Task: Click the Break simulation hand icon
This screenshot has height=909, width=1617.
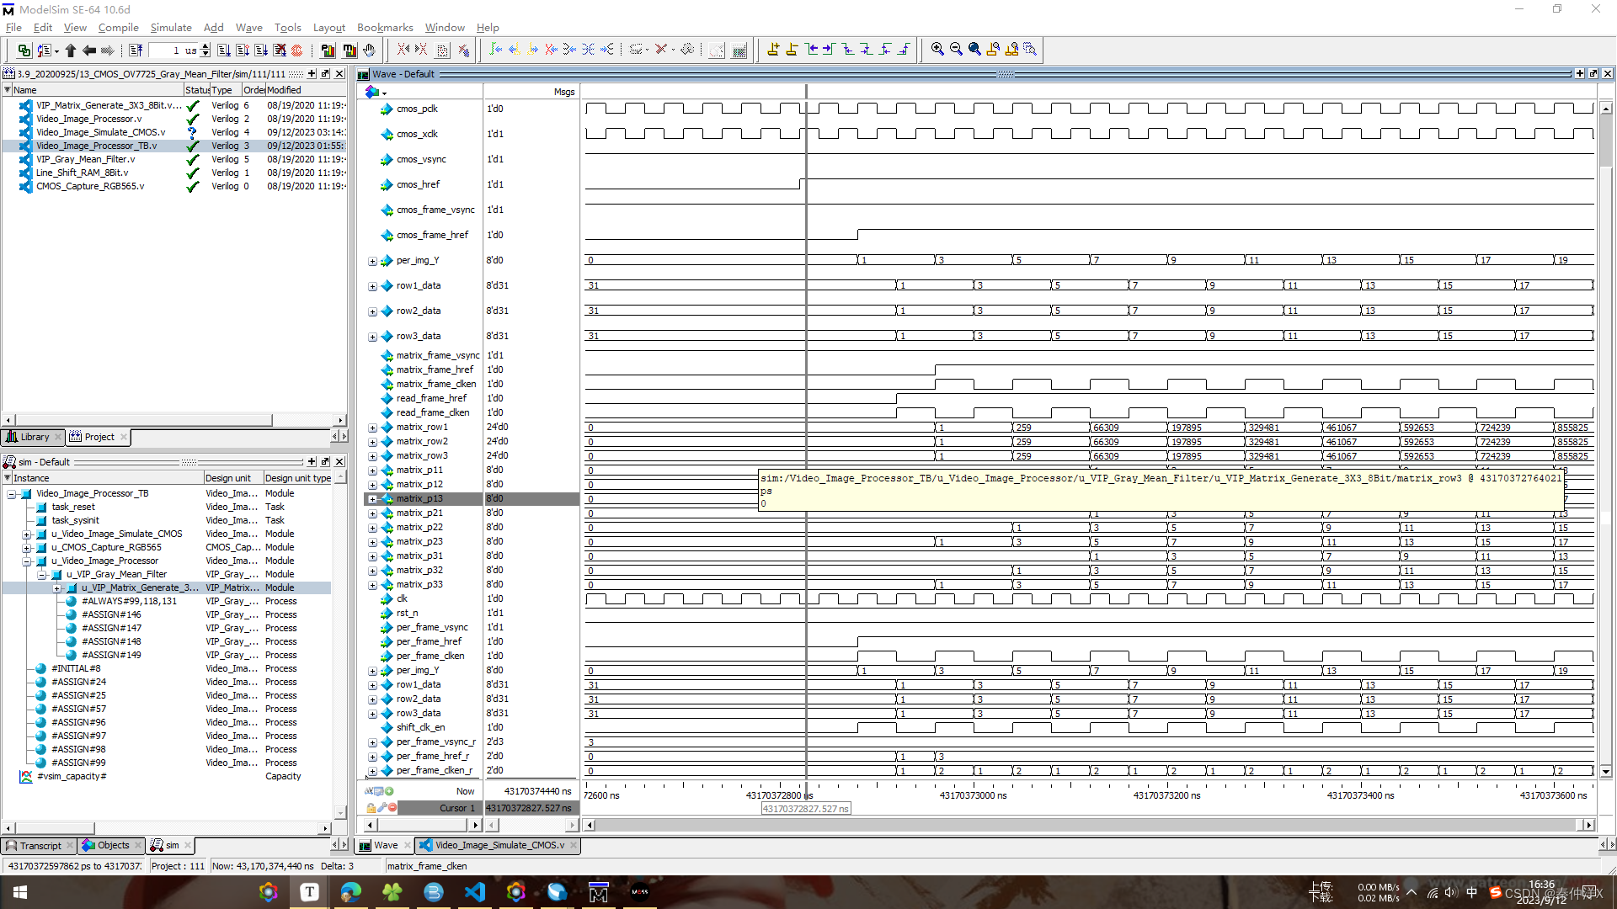Action: click(x=369, y=50)
